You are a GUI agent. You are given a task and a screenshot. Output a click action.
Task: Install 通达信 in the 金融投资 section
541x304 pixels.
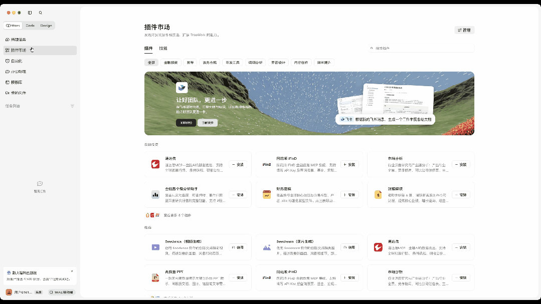pos(238,165)
